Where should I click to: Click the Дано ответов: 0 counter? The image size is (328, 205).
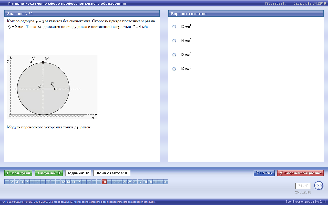click(112, 173)
